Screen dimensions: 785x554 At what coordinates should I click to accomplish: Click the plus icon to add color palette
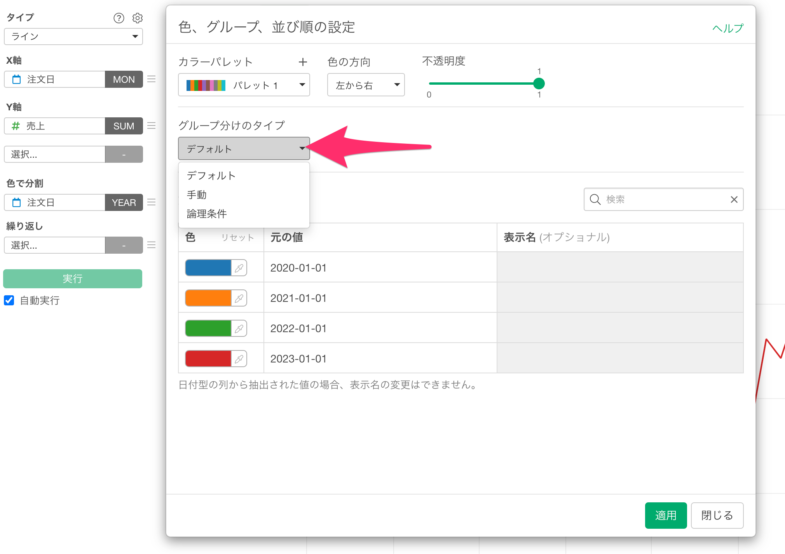tap(303, 62)
